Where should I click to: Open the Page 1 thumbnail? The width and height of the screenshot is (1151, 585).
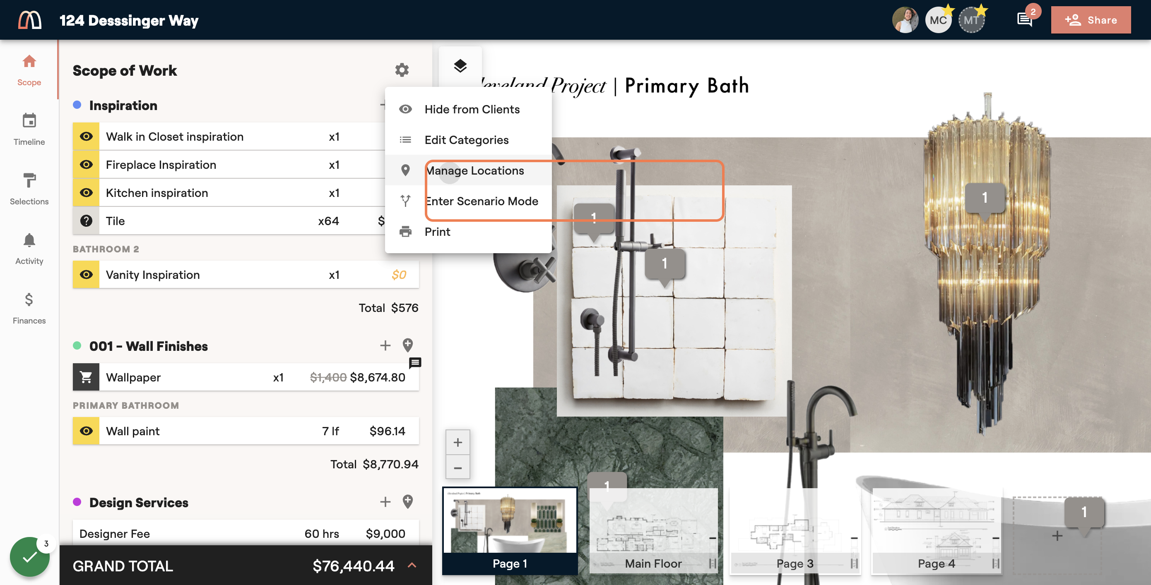[510, 530]
